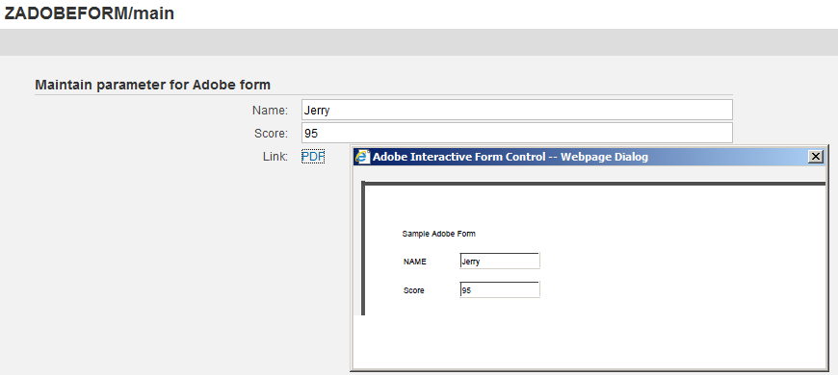
Task: Click the 'Maintain parameter for Adobe form' heading
Action: 152,85
